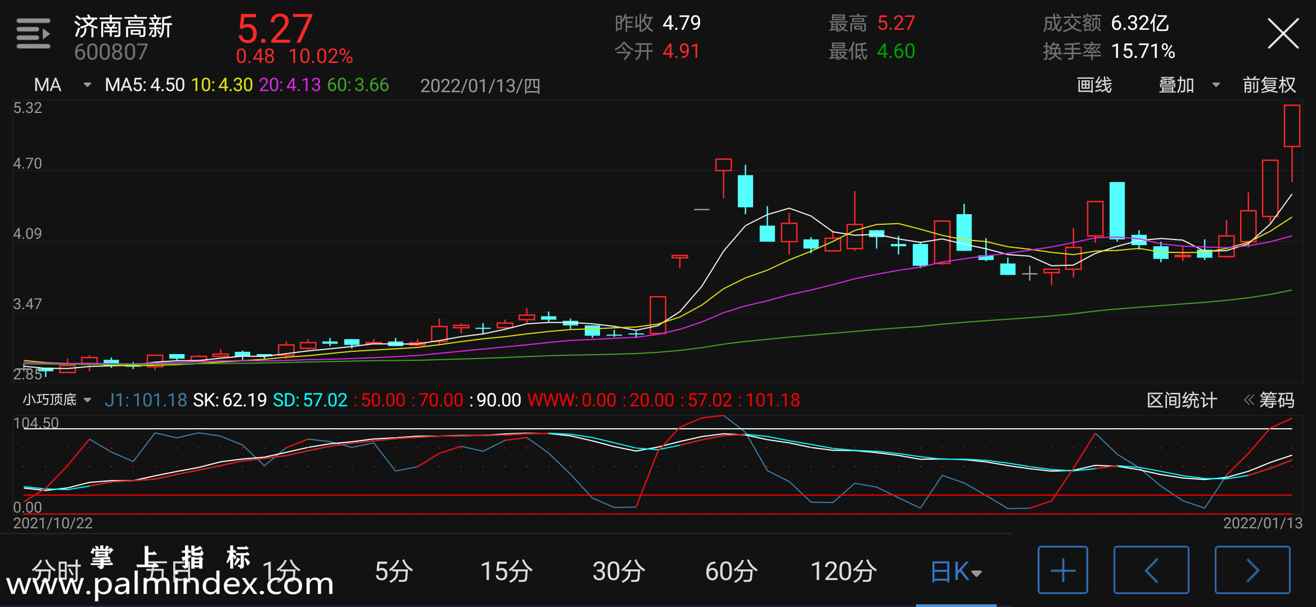
Task: Tap the 换手率 15.71% value
Action: click(x=1143, y=51)
